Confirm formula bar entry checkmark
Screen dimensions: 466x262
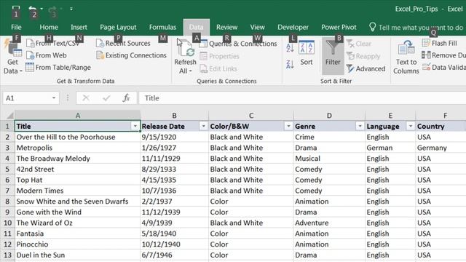[106, 98]
